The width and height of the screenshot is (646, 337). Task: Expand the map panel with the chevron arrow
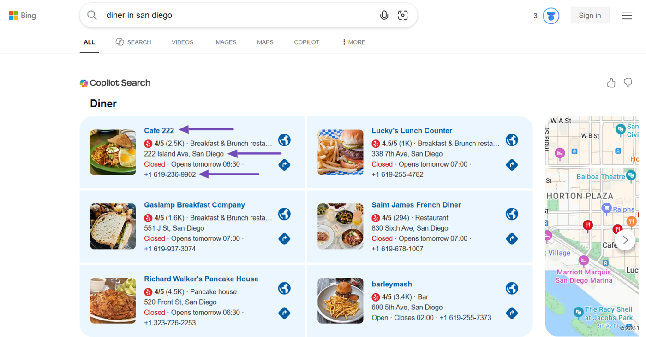coord(626,240)
